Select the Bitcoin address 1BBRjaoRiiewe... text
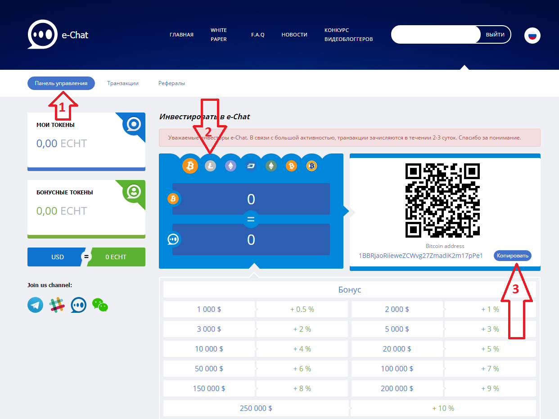The image size is (559, 419). tap(421, 256)
